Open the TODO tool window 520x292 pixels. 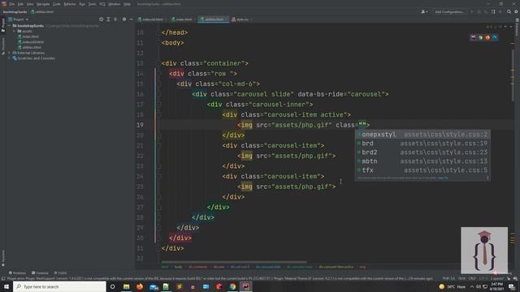[x=60, y=273]
